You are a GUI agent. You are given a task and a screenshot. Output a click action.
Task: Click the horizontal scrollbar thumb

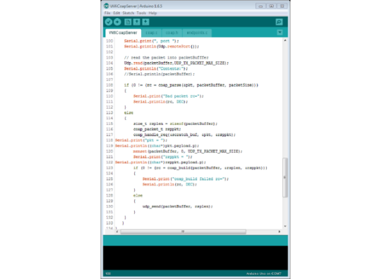pos(183,232)
